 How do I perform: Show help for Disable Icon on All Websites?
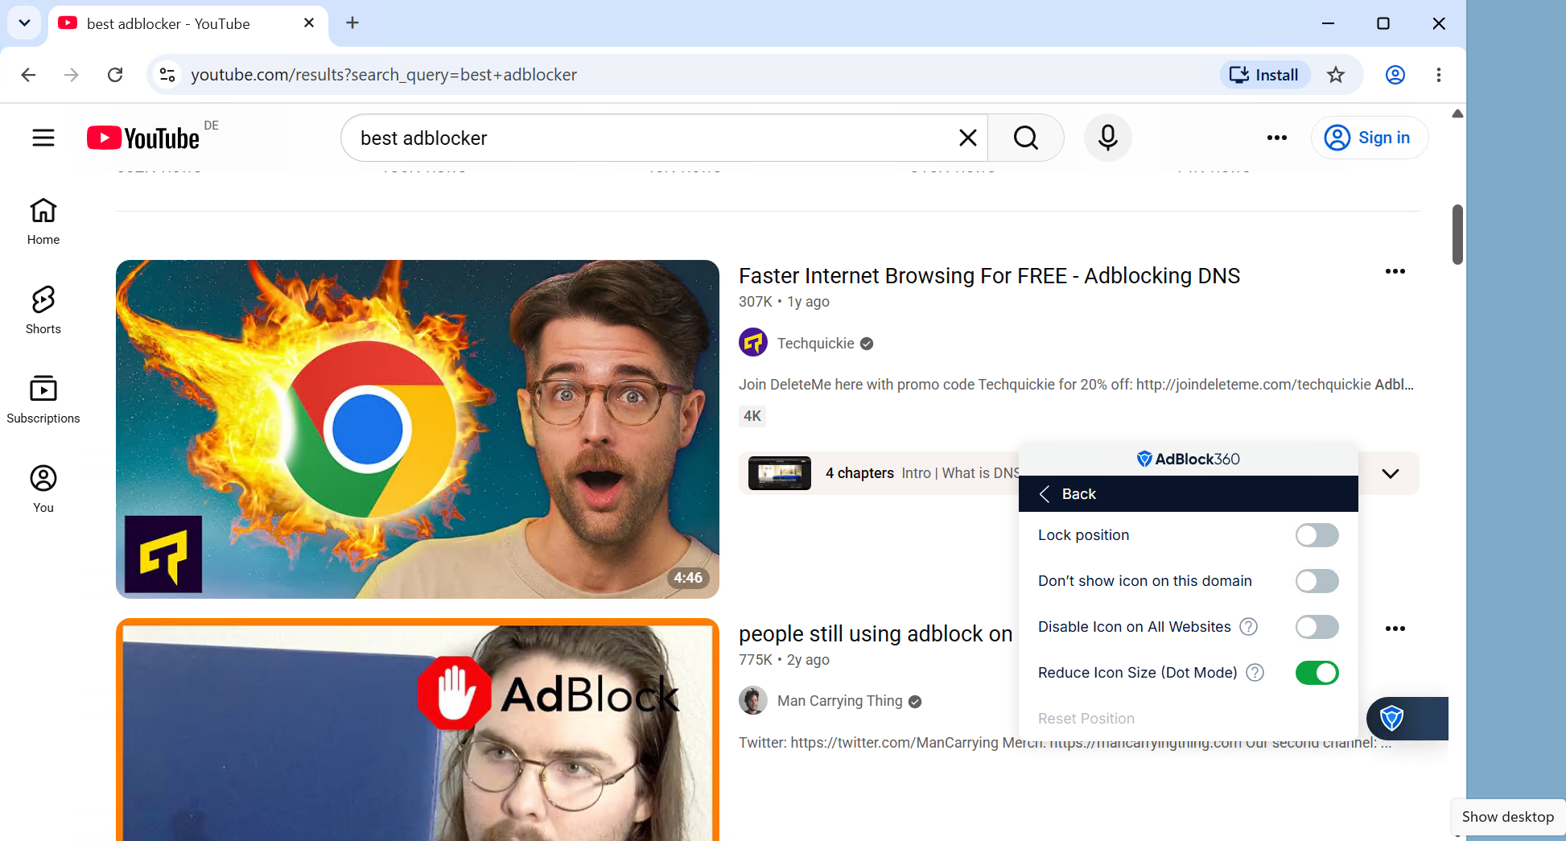[x=1248, y=626]
